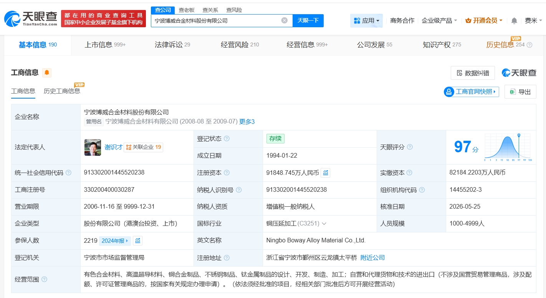Open the 上市信息 tab
This screenshot has height=298, width=546.
105,45
